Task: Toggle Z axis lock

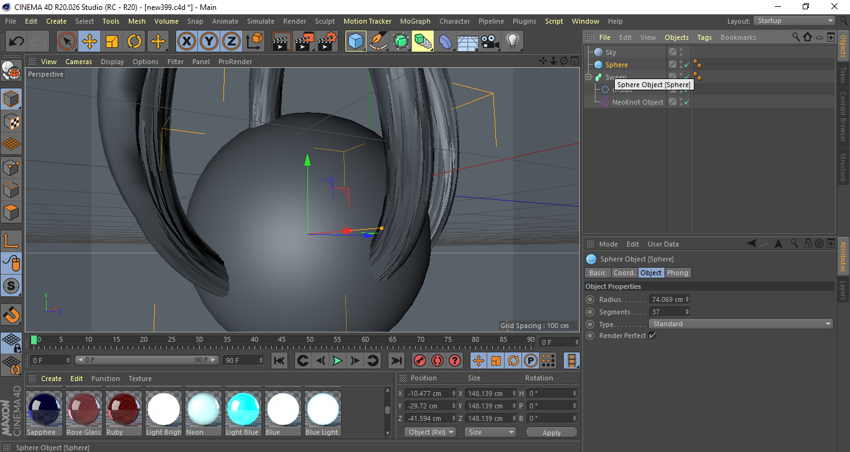Action: click(231, 42)
